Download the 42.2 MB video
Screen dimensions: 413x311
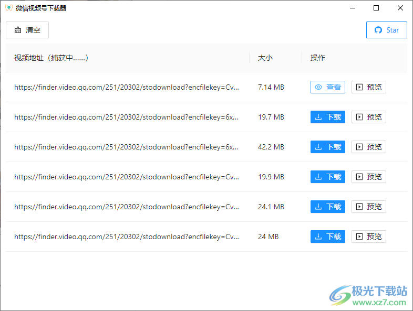coord(328,147)
